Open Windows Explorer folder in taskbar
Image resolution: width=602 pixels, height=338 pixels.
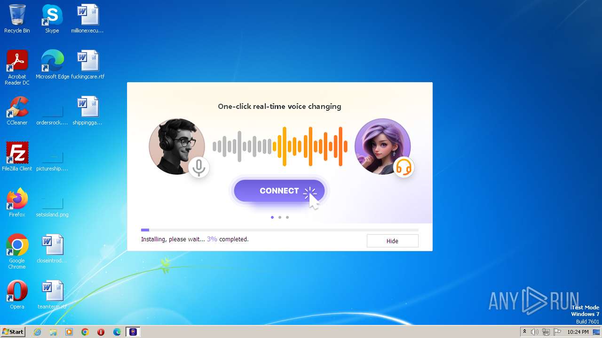53,332
